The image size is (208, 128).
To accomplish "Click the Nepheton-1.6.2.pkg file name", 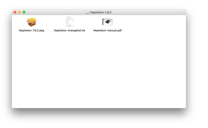I will point(31,30).
